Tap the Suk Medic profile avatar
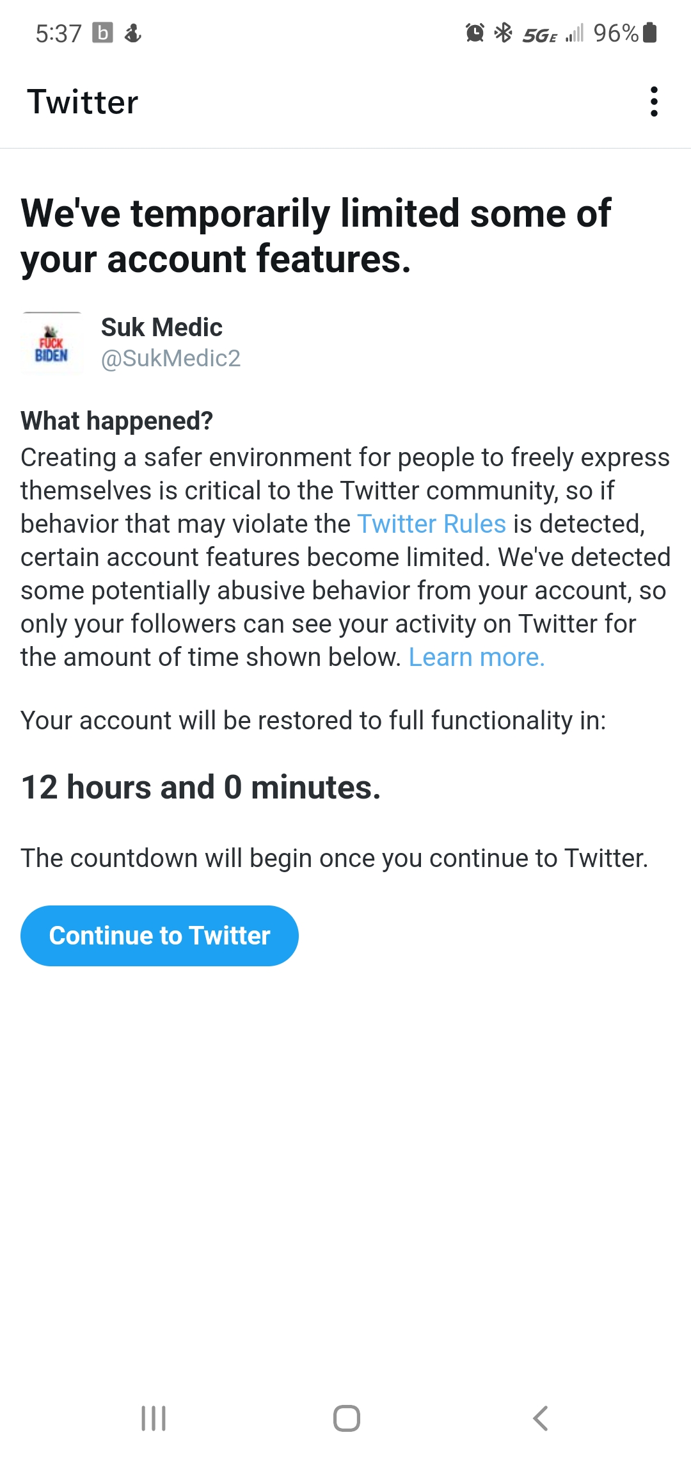Screen dimensions: 691x1460 (52, 343)
